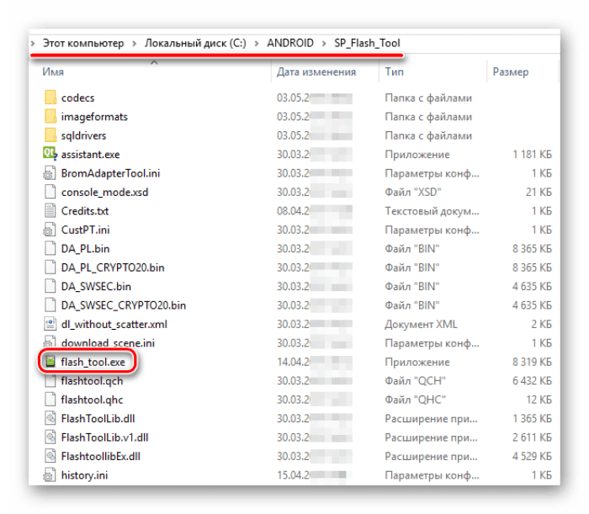Select file name console_mode.xsd
This screenshot has height=514, width=589.
[104, 193]
